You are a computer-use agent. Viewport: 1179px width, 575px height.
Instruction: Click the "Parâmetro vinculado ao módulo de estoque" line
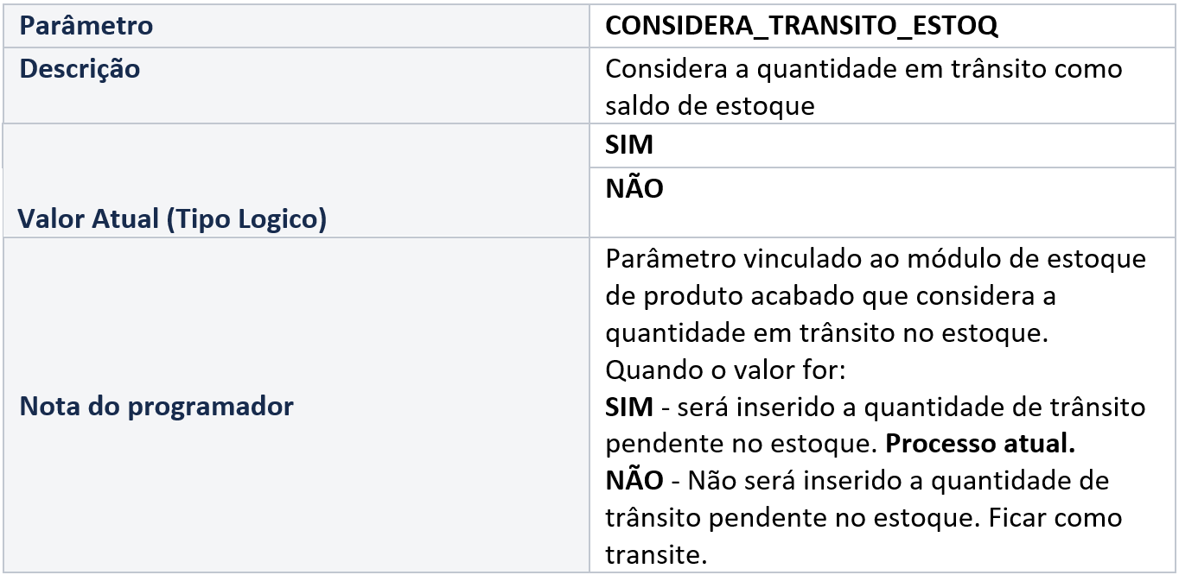[876, 259]
